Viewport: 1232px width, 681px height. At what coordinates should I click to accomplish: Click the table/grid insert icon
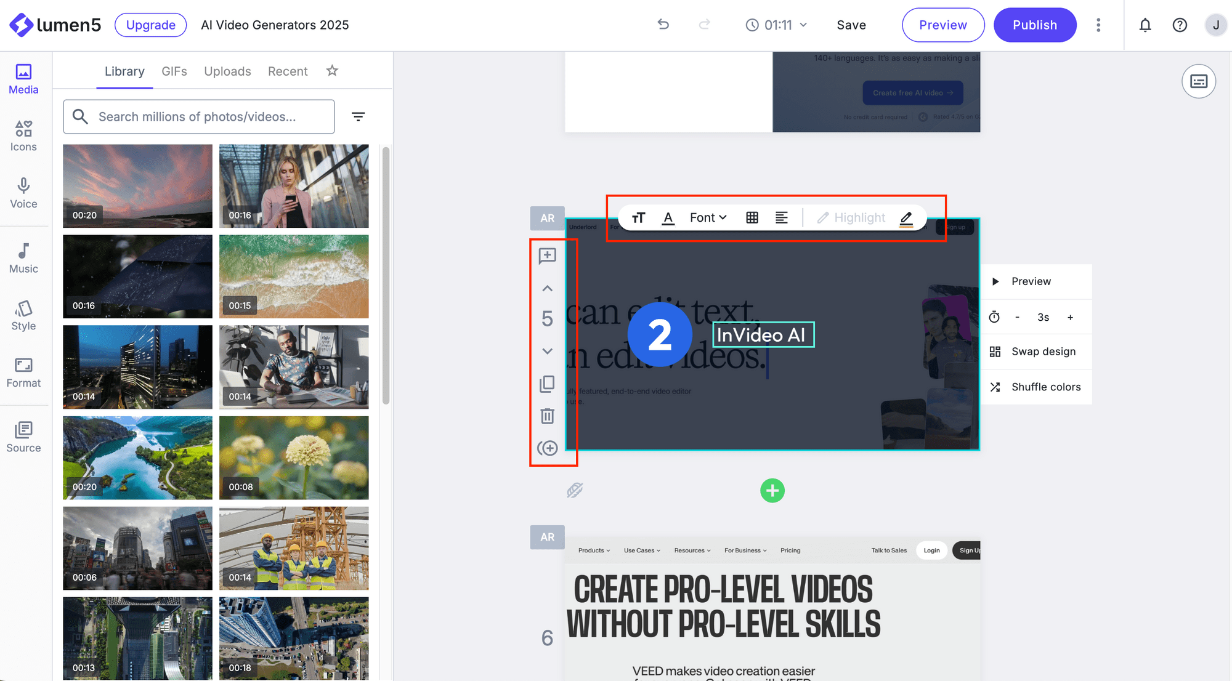tap(752, 216)
